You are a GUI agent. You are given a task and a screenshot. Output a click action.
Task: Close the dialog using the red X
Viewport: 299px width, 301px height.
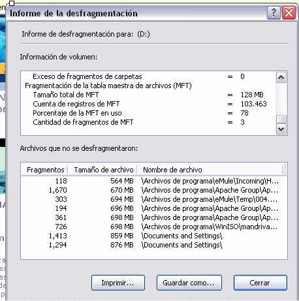[289, 13]
